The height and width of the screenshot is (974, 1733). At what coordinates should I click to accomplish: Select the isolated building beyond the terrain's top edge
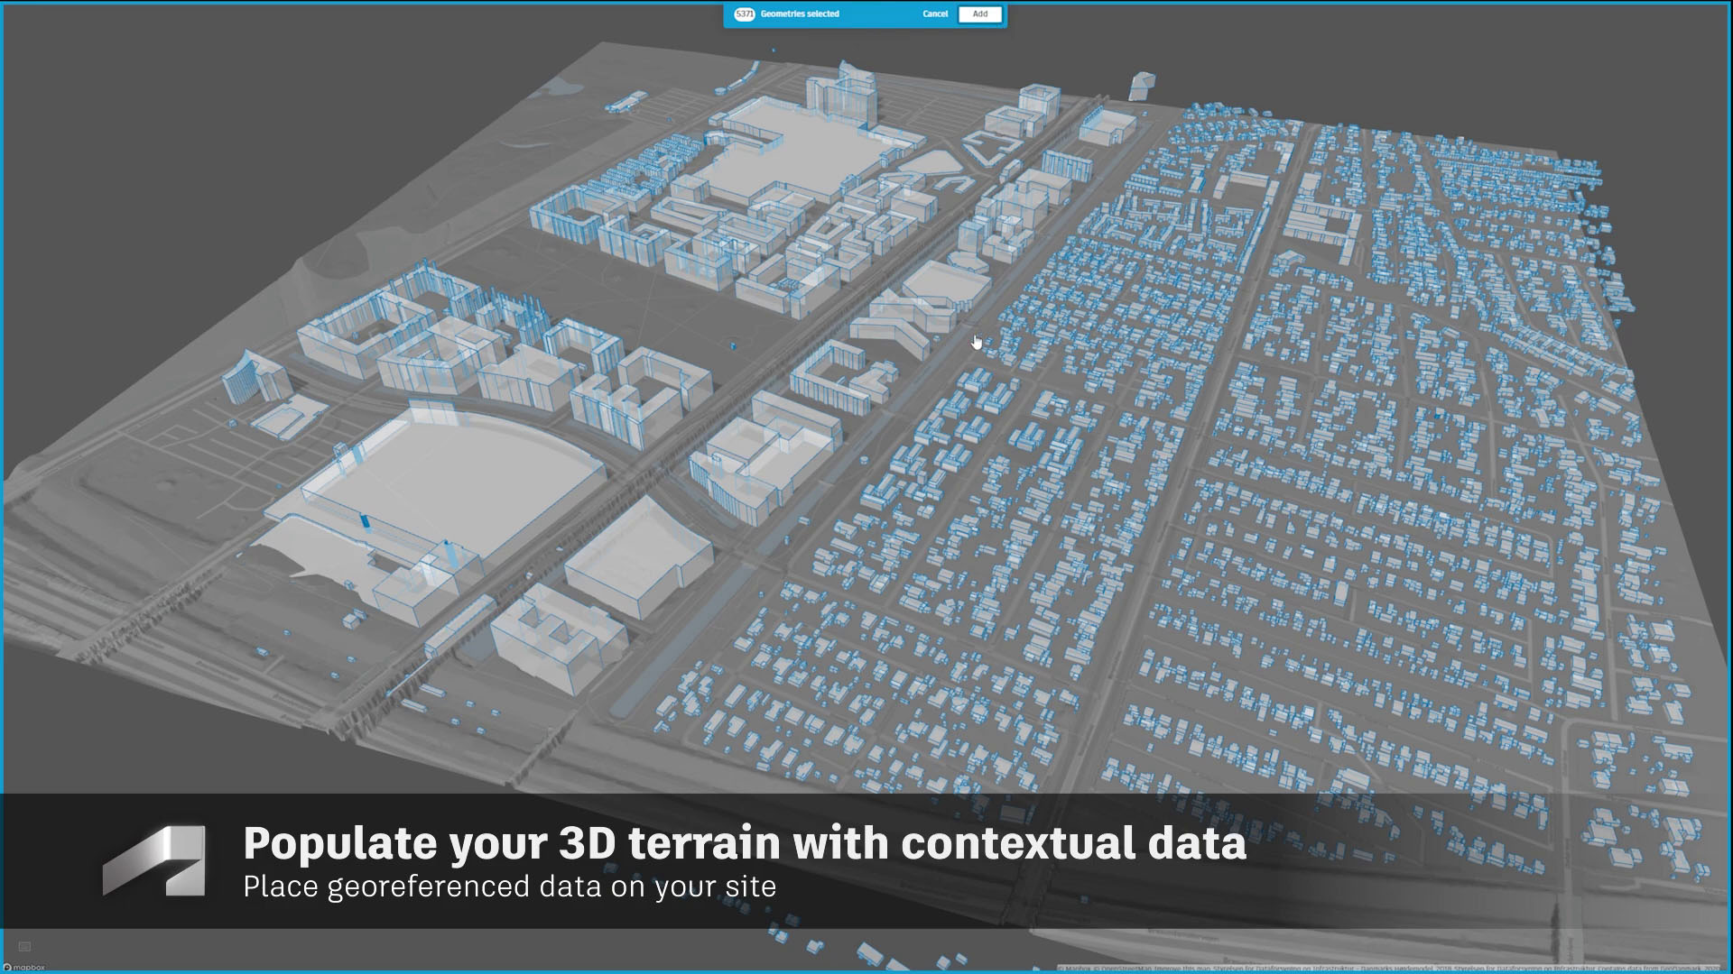(1141, 85)
